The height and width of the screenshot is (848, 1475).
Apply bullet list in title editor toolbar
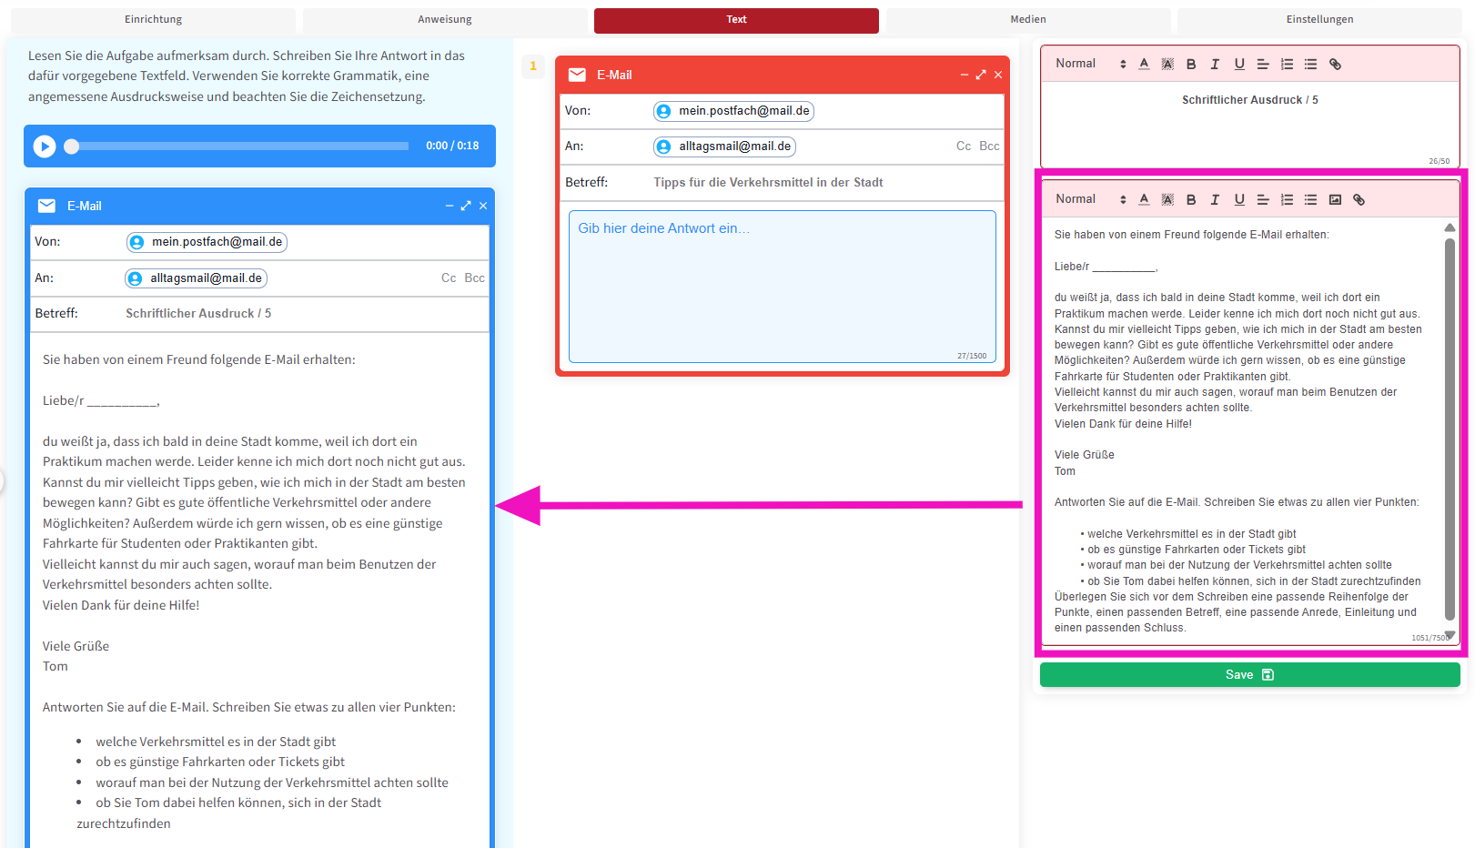pyautogui.click(x=1310, y=65)
